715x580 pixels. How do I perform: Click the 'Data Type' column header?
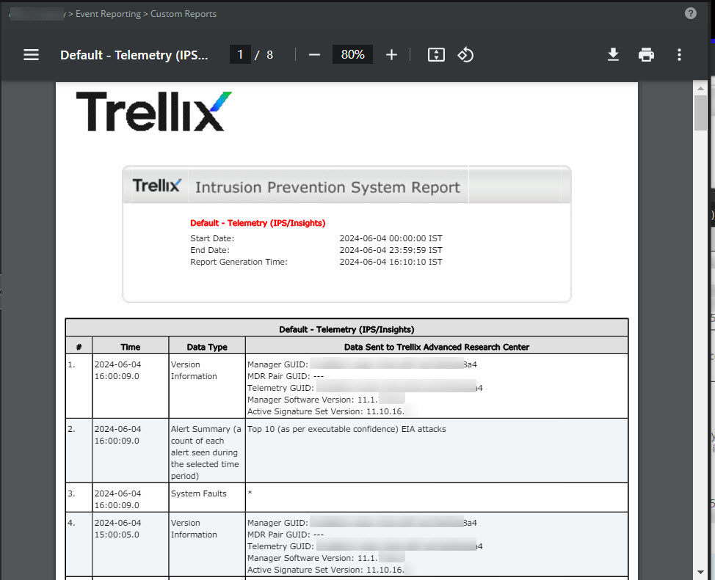[207, 347]
